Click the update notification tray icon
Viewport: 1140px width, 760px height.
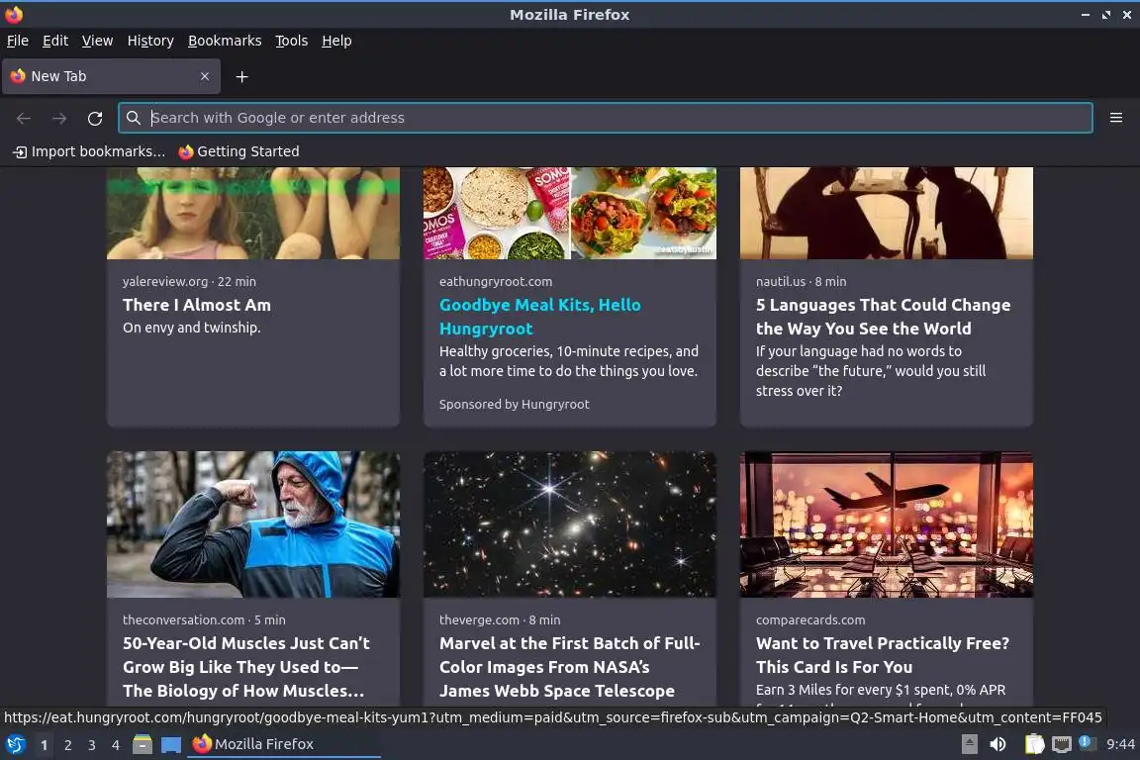tap(1087, 742)
